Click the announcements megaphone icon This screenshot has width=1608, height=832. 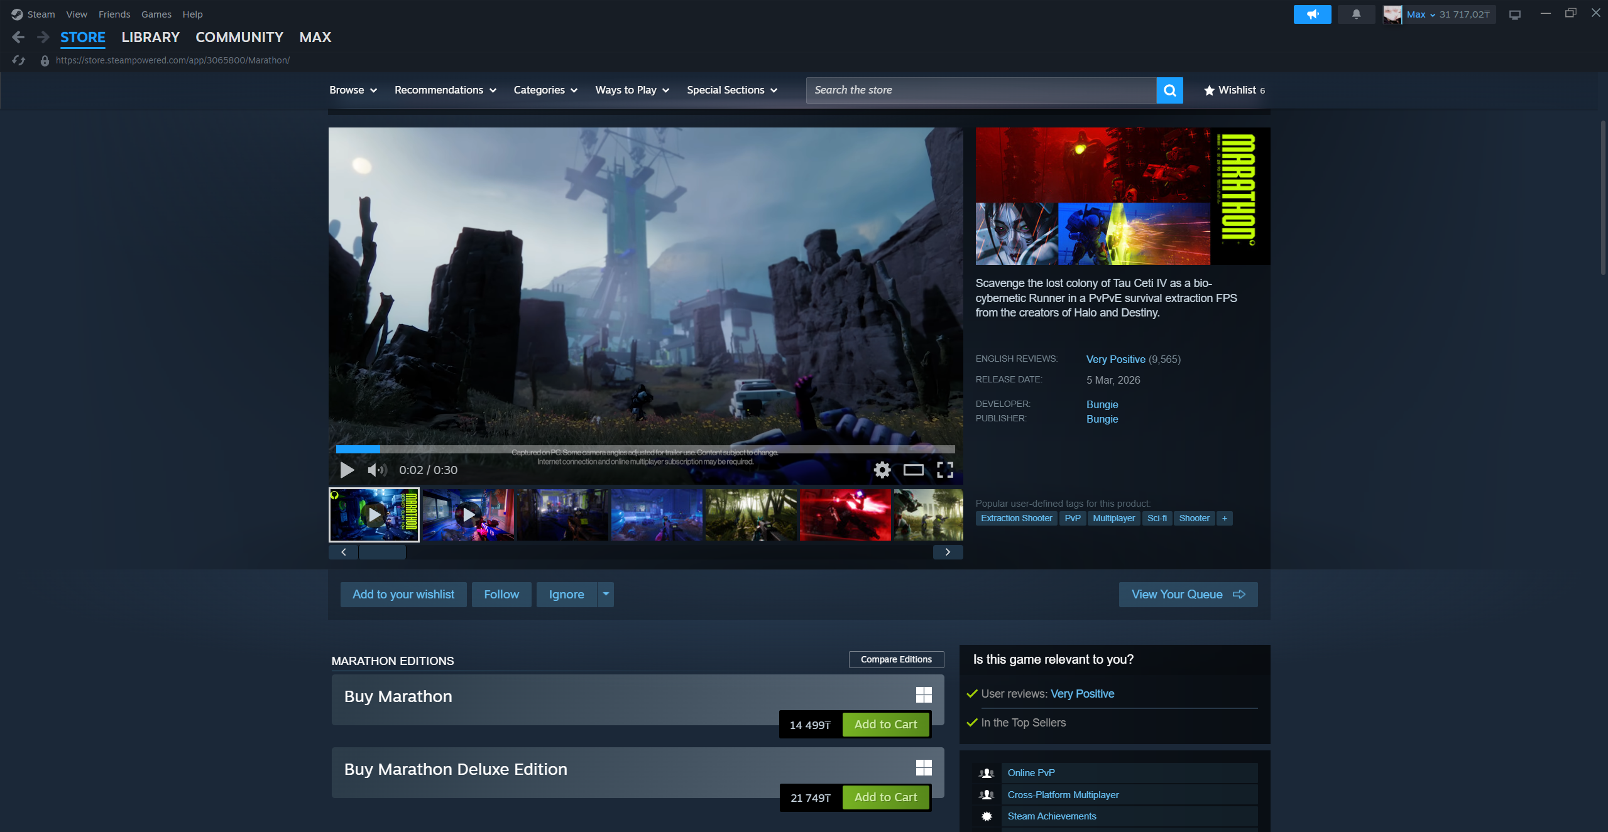tap(1312, 14)
